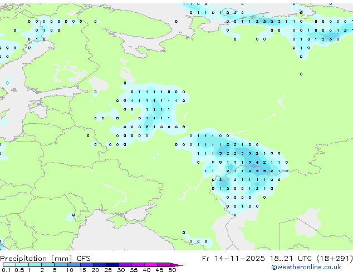Click the 'GFS' model label
The height and width of the screenshot is (272, 353).
tap(84, 259)
